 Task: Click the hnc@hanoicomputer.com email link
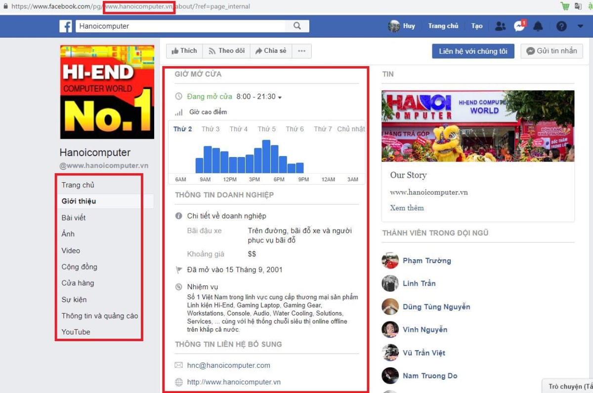click(229, 366)
